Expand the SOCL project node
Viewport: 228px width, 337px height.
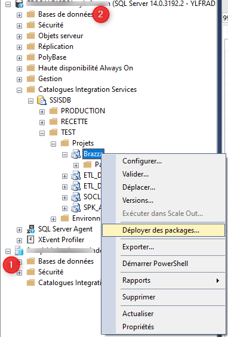point(64,198)
